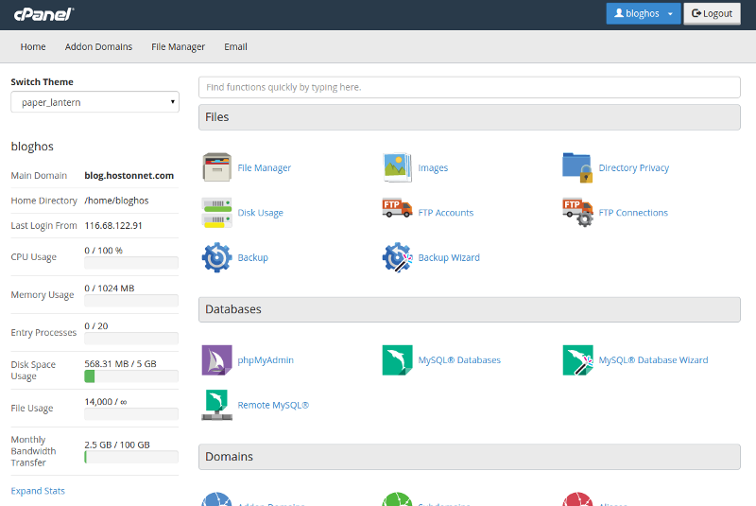Open the Disk Usage link
Viewport: 756px width, 506px height.
click(261, 213)
